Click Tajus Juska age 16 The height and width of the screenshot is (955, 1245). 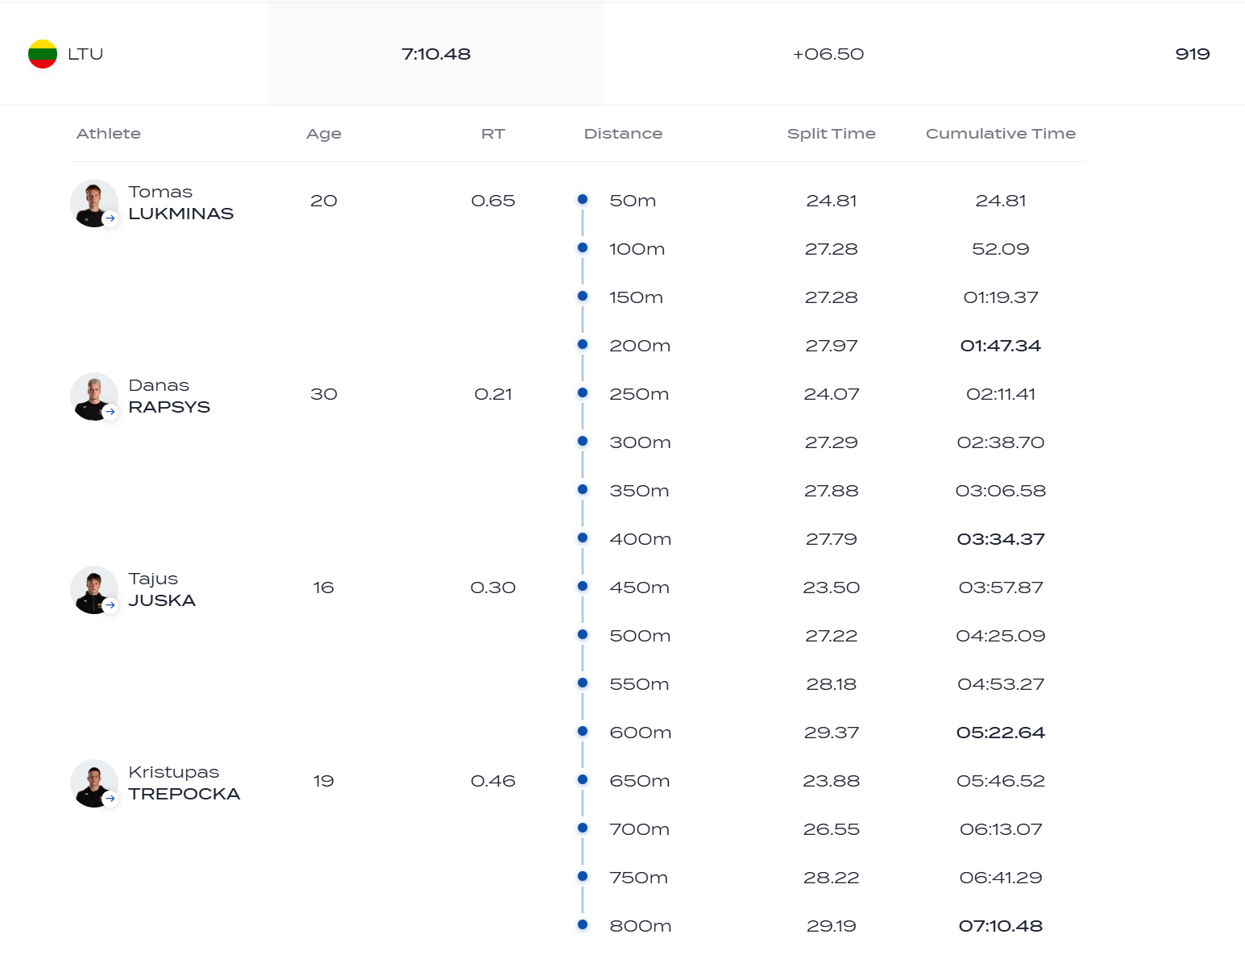[324, 588]
